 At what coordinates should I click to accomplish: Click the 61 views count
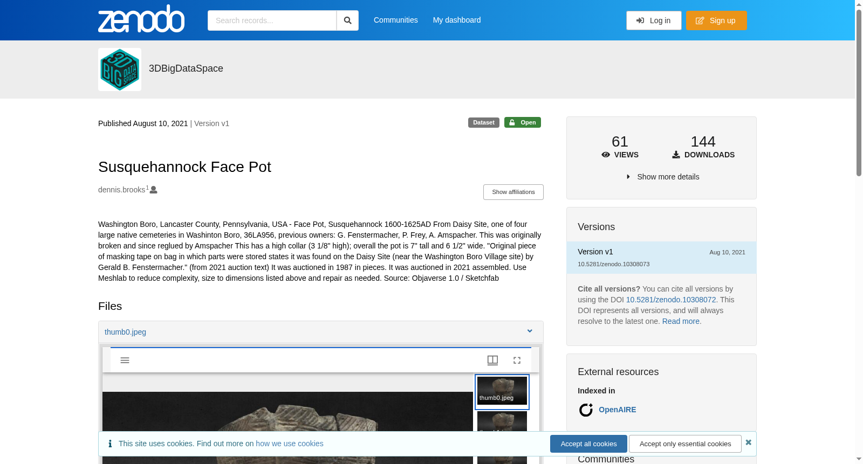(x=620, y=142)
